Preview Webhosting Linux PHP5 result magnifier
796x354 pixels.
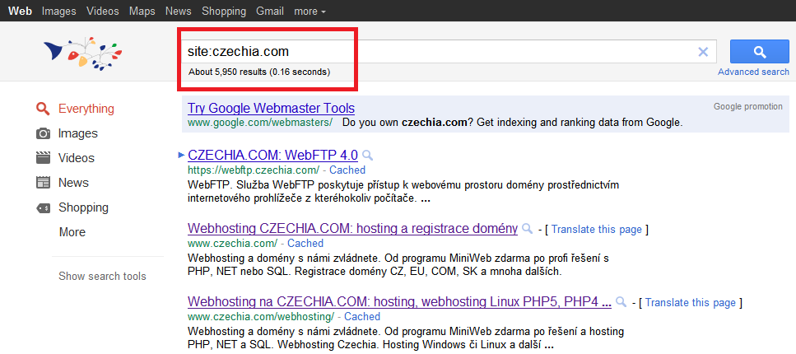click(621, 302)
